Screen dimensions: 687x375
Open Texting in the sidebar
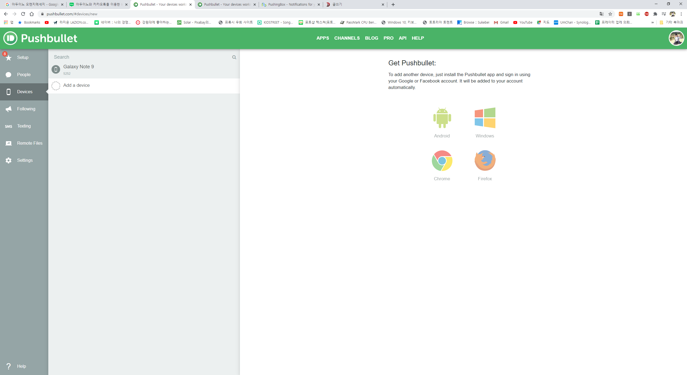(24, 126)
